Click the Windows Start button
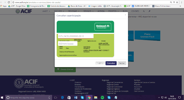Screen dimensions: 184x100 [x=2, y=97]
